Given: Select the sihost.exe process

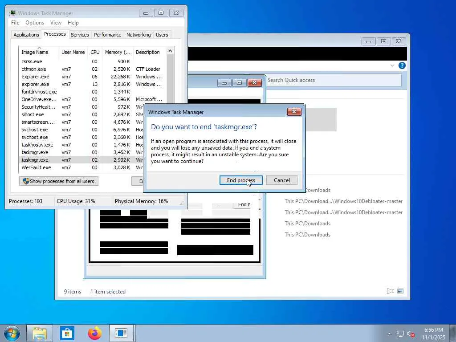Looking at the screenshot, I should [x=81, y=114].
